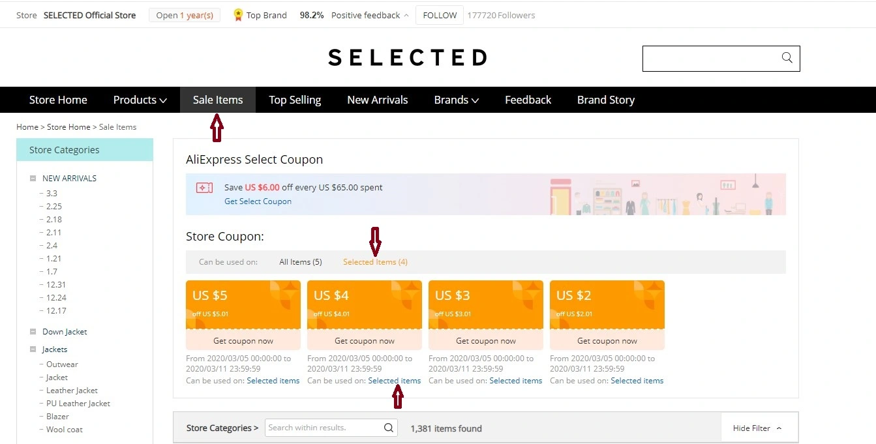The image size is (876, 444).
Task: Click the Hide Filter chevron arrow
Action: (779, 428)
